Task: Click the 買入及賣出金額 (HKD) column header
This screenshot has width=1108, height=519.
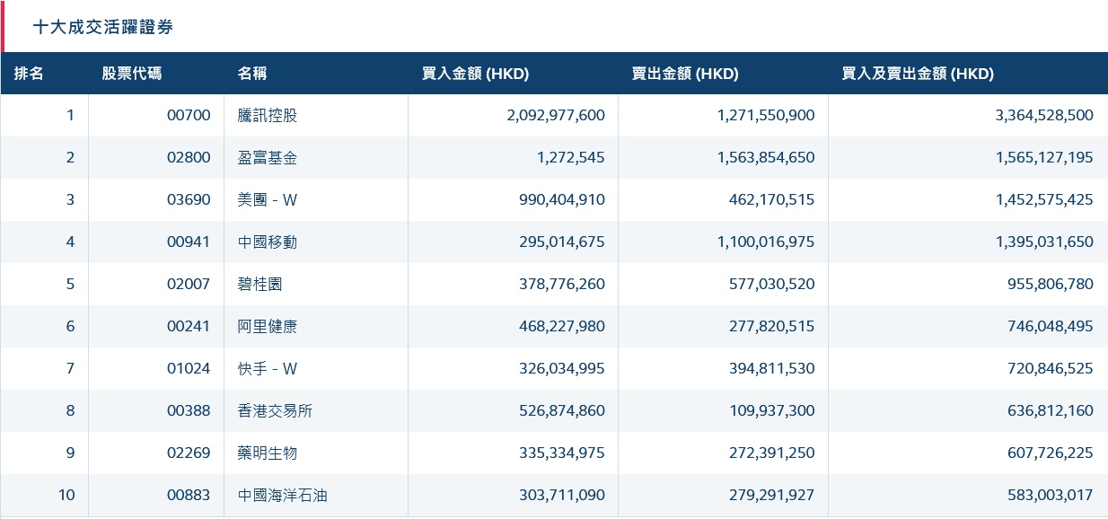Action: pos(918,74)
